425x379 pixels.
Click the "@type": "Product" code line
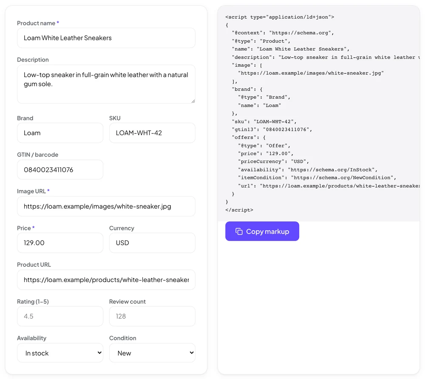[x=261, y=41]
